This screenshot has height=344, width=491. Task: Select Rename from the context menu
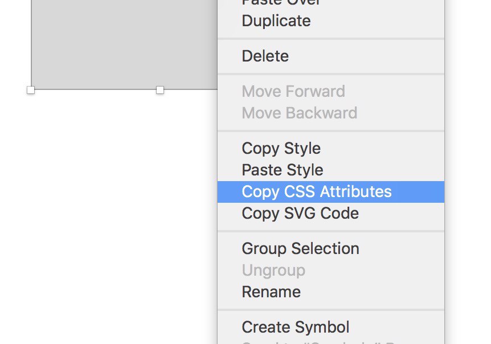(x=331, y=292)
